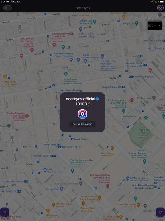Open the list view button at bottom left
This screenshot has height=221, width=165.
click(x=5, y=212)
